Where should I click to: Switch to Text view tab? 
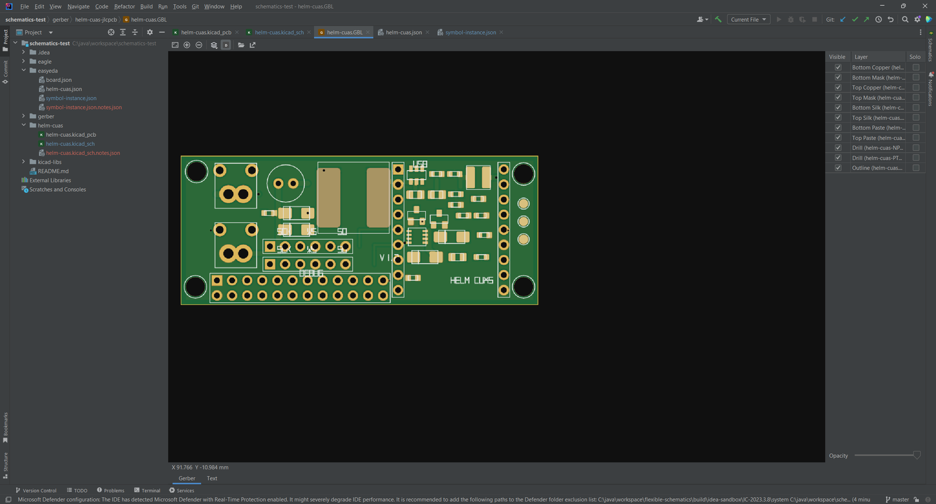212,478
